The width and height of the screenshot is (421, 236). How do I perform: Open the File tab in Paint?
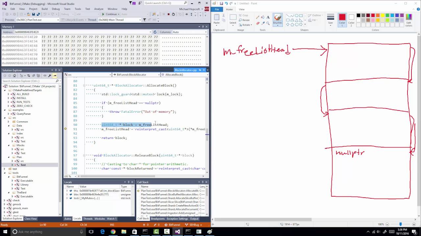click(x=217, y=9)
